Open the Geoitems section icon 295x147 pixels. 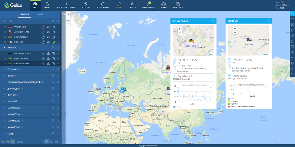tap(86, 4)
